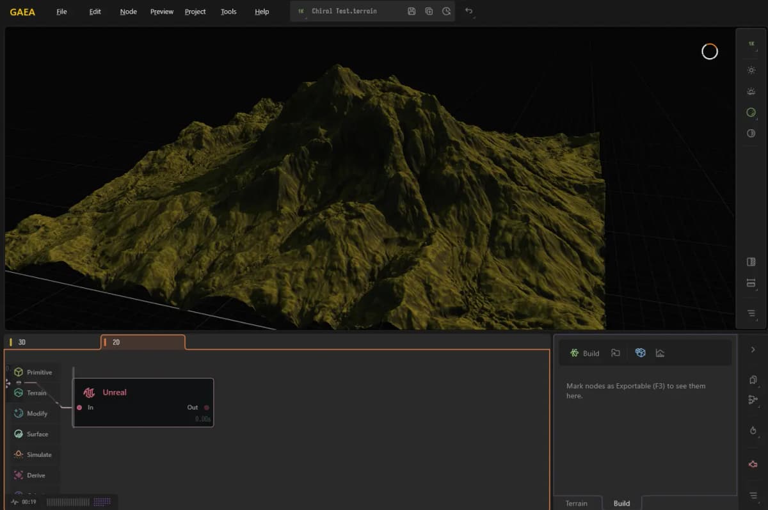The width and height of the screenshot is (768, 510).
Task: Click the blue cube export icon
Action: tap(641, 353)
